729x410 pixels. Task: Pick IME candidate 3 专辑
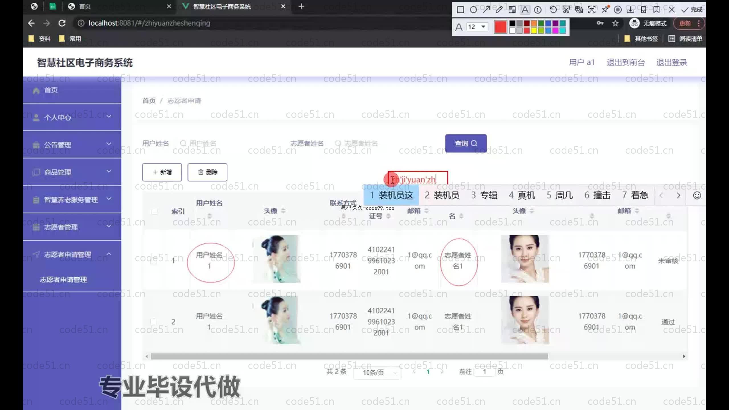[x=484, y=195]
